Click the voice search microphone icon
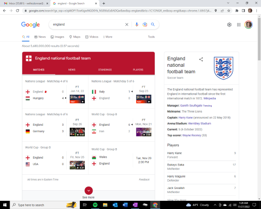The height and width of the screenshot is (209, 261). (x=136, y=25)
